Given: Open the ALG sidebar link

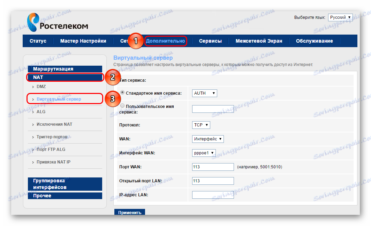Looking at the screenshot, I should point(41,112).
